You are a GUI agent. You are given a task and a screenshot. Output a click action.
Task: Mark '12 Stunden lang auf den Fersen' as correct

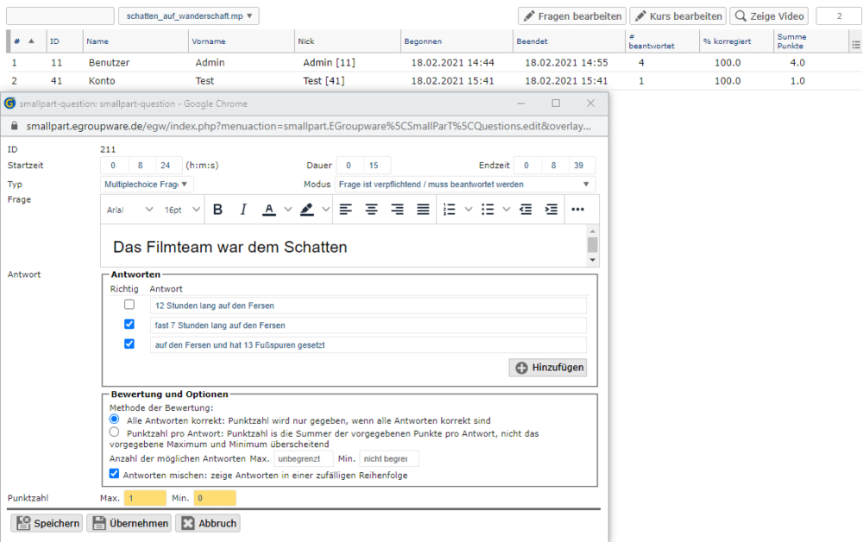[x=129, y=305]
